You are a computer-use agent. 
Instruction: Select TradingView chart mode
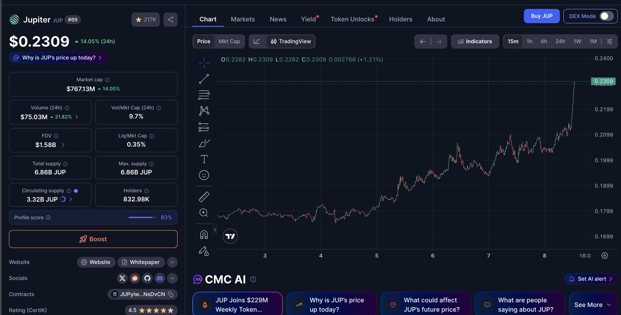click(x=290, y=41)
